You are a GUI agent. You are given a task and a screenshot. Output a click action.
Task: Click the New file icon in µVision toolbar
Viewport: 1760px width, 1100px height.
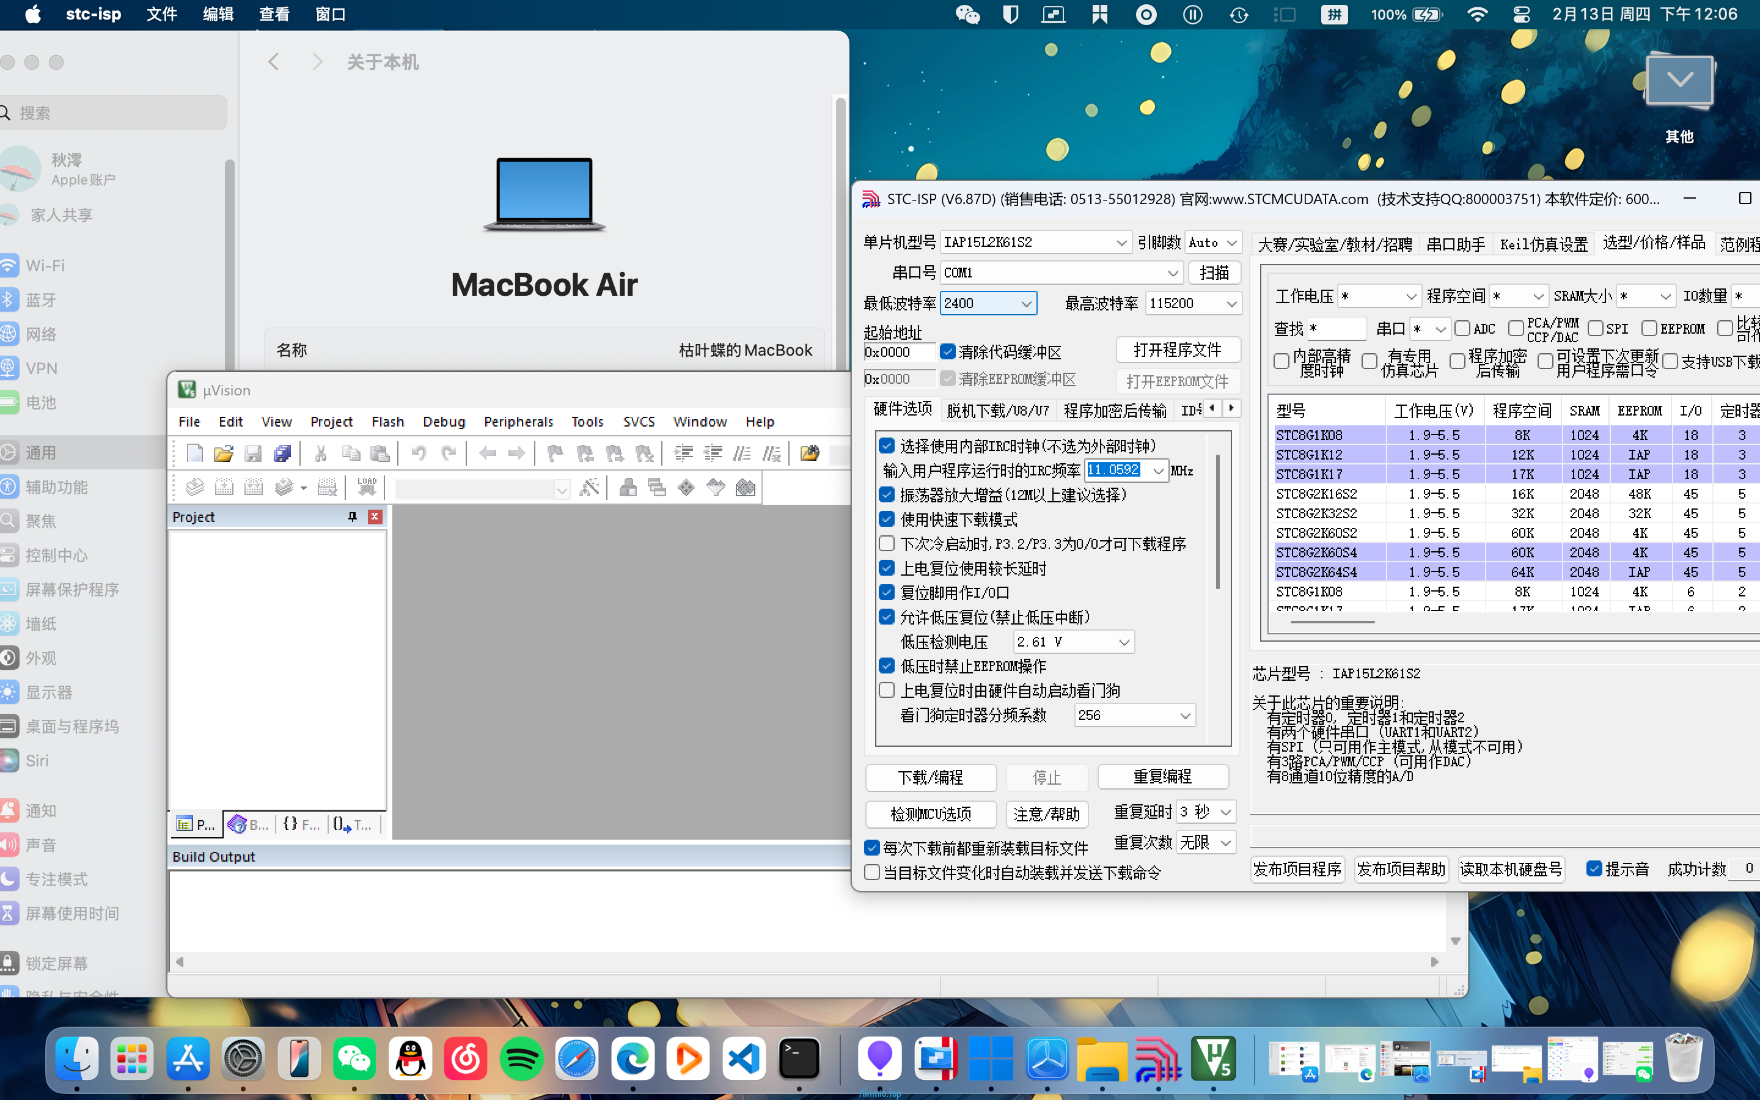194,453
